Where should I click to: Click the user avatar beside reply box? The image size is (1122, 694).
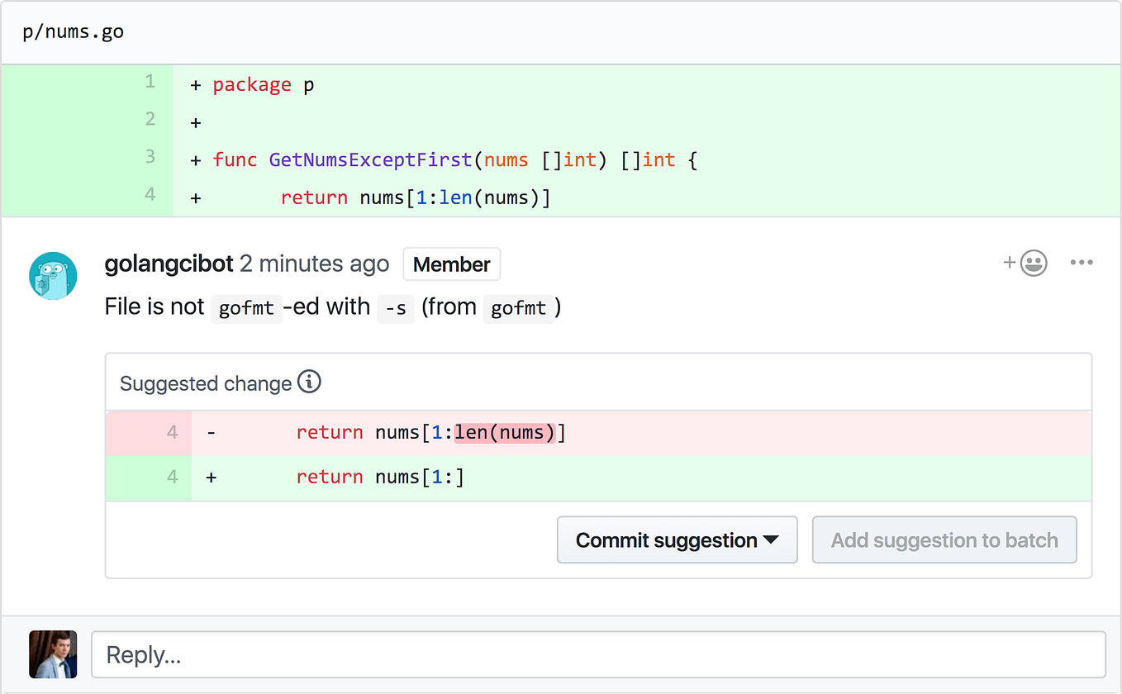(53, 654)
